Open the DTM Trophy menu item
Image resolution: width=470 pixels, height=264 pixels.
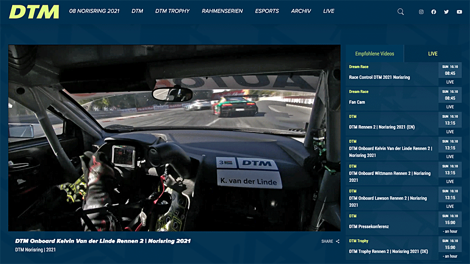pos(172,11)
